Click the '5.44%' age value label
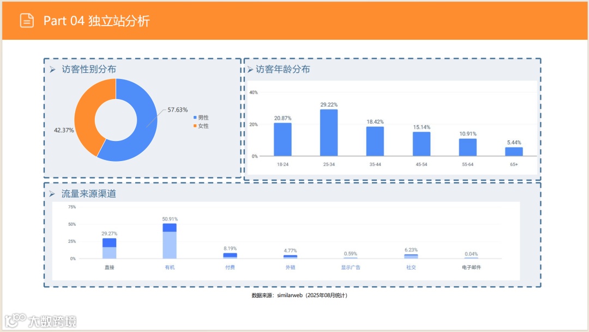This screenshot has height=332, width=589. coord(514,143)
